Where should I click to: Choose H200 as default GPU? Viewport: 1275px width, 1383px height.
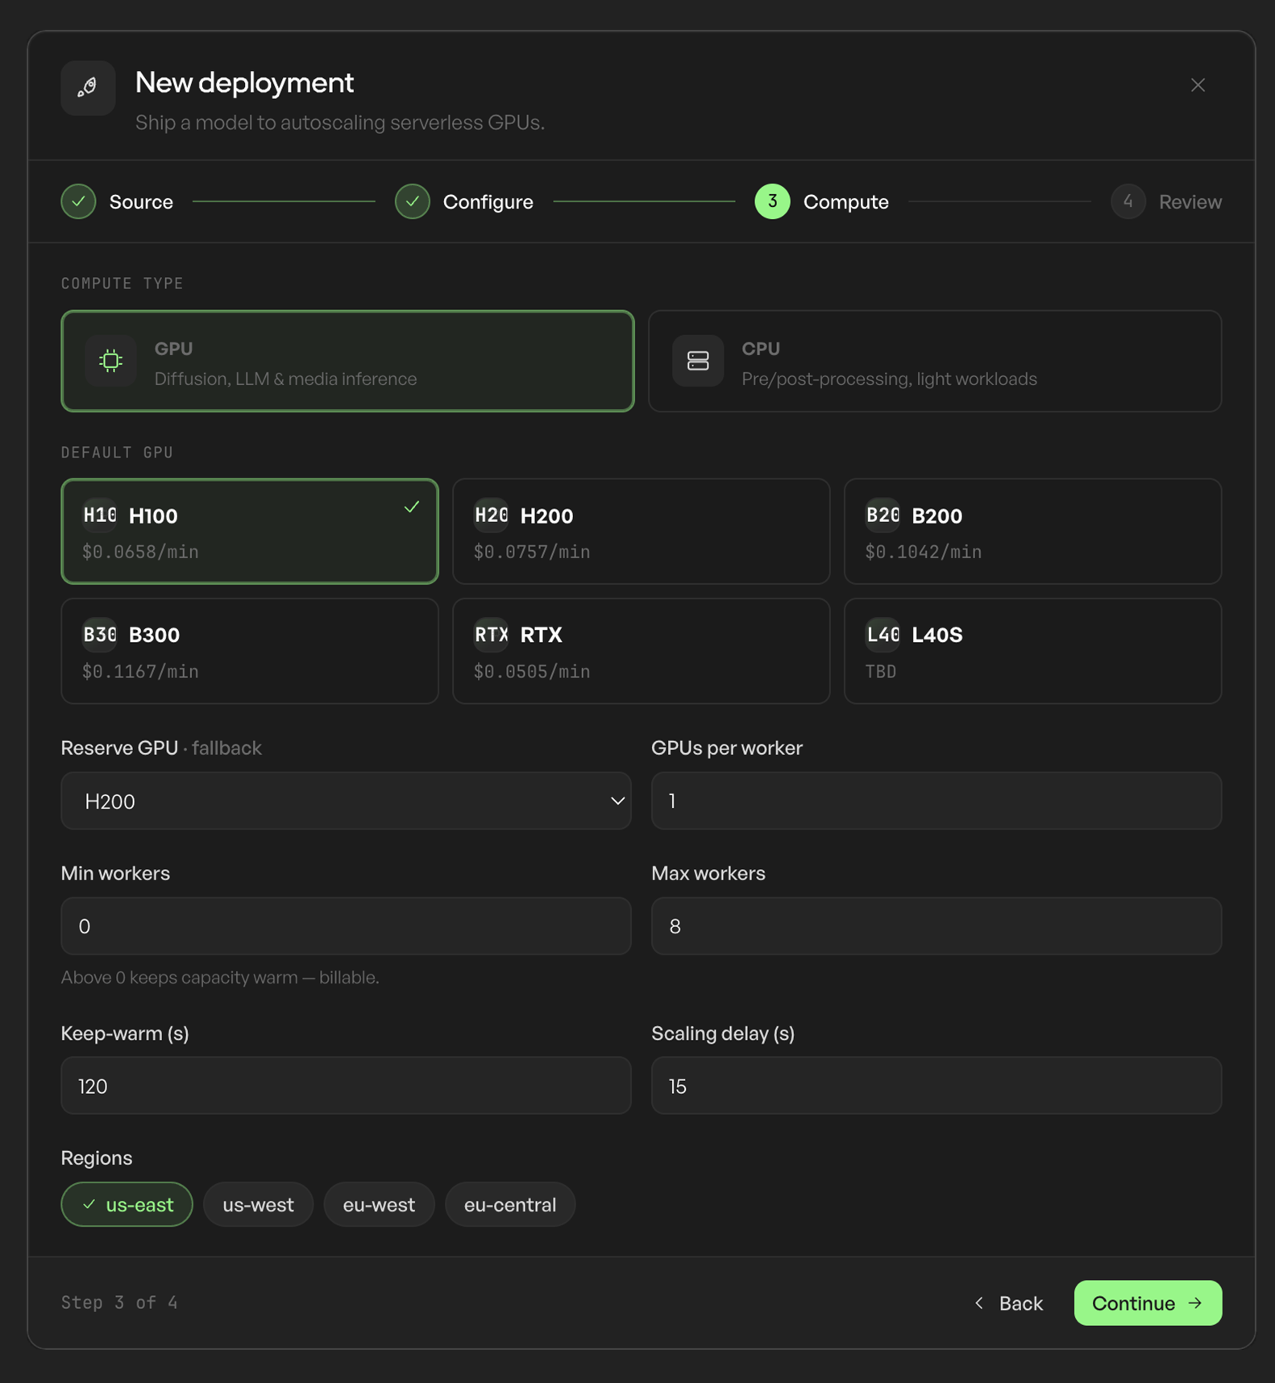pos(642,532)
